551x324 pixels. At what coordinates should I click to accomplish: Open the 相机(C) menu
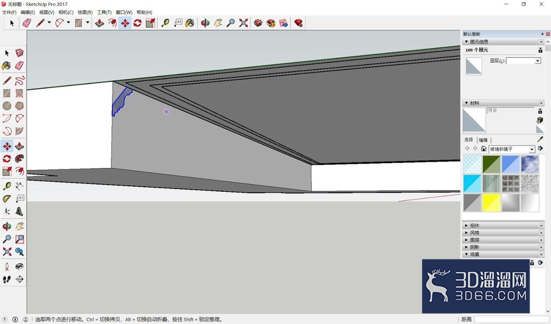[66, 12]
